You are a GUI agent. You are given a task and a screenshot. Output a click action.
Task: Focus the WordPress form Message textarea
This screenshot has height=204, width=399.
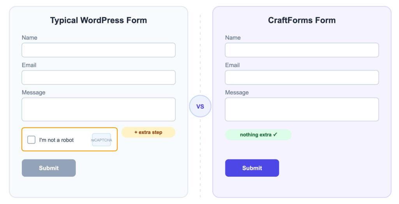(99, 110)
